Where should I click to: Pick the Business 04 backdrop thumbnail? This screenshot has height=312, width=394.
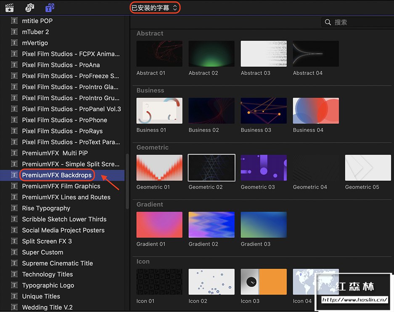(x=315, y=110)
